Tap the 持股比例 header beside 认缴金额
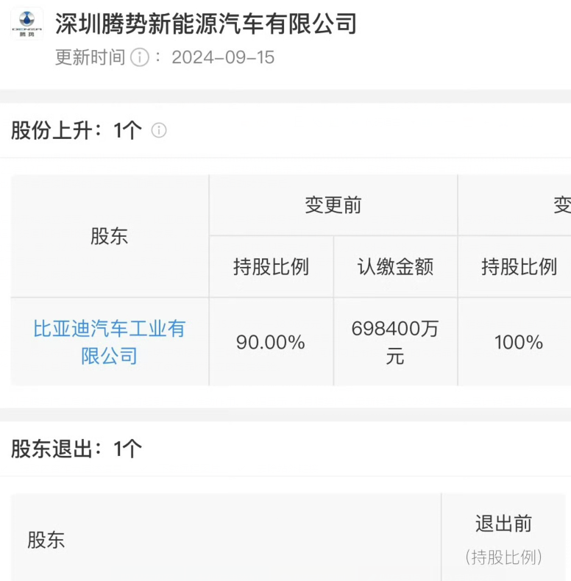571x581 pixels. point(519,266)
